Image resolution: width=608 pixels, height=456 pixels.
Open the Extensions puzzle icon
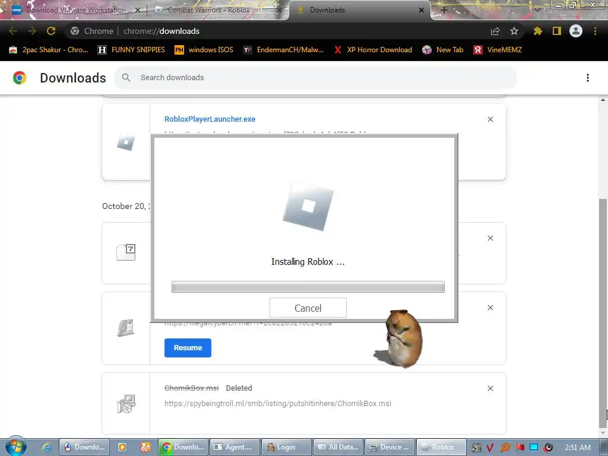click(537, 31)
